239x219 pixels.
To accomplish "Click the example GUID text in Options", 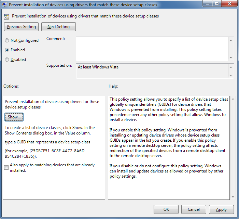I will (45, 154).
